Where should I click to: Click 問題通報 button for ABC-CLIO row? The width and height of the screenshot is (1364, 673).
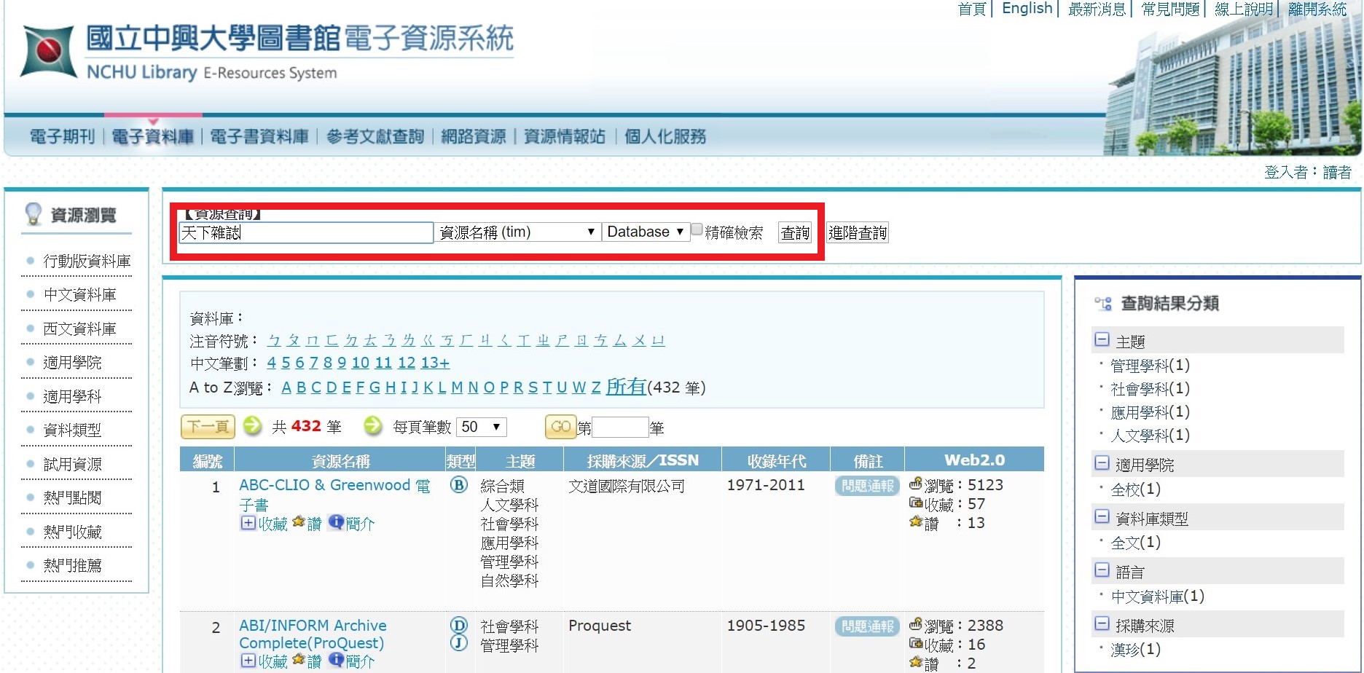point(867,486)
